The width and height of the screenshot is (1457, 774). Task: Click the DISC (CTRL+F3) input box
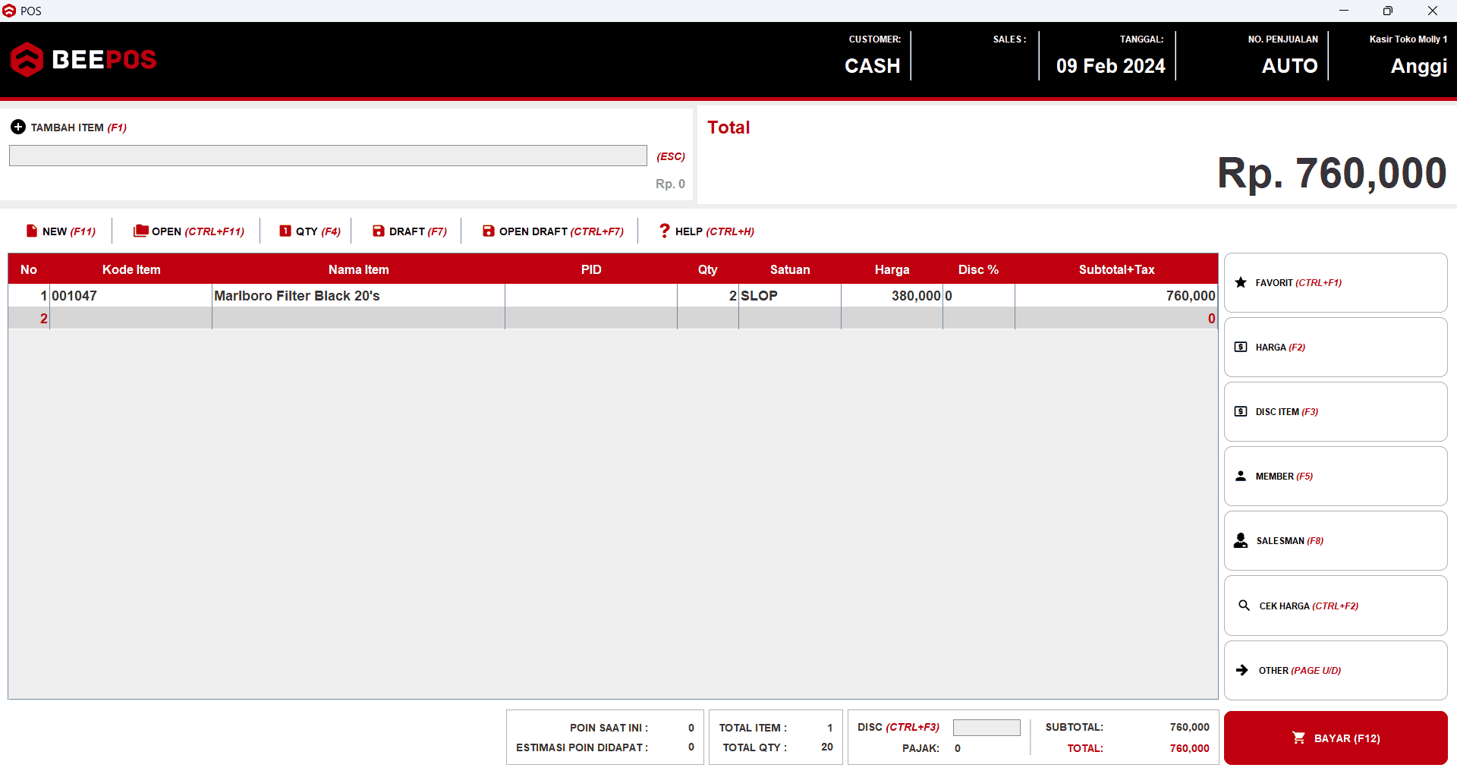coord(987,727)
